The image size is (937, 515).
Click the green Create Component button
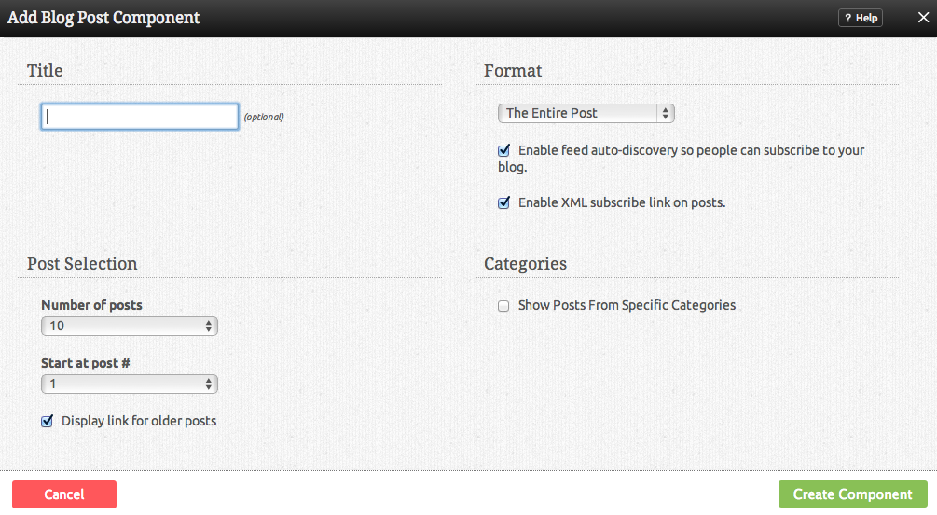tap(852, 494)
